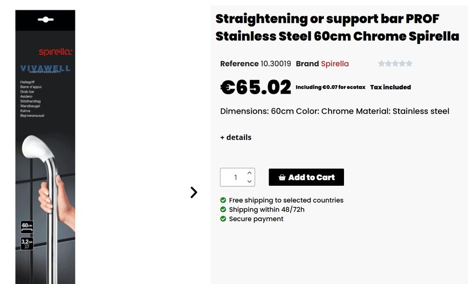Click the Dimensions and Material description line
The image size is (468, 284).
coord(335,111)
